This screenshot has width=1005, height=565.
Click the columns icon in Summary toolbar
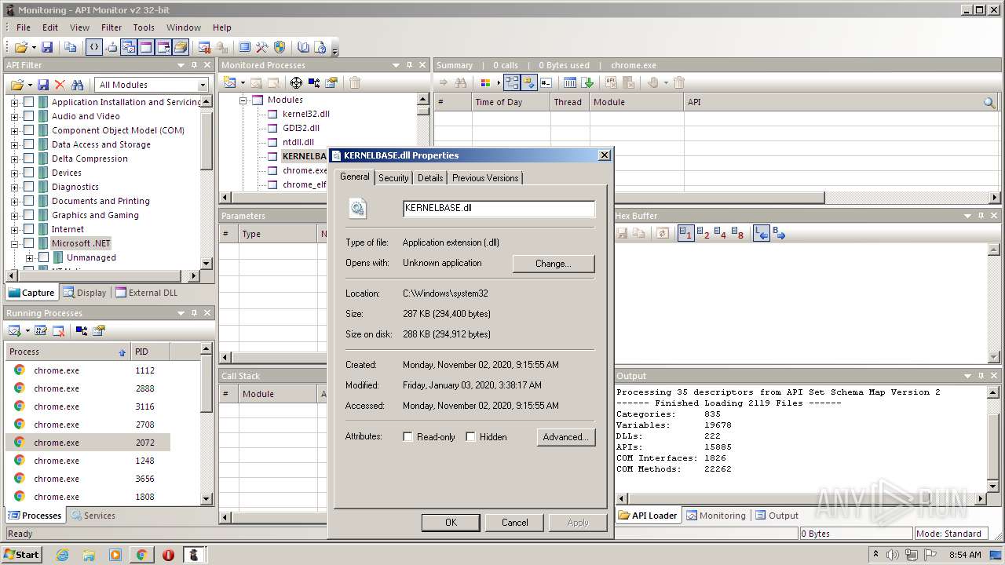click(570, 82)
